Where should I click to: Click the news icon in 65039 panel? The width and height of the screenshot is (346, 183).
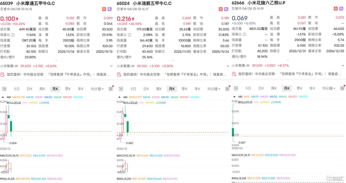2,75
